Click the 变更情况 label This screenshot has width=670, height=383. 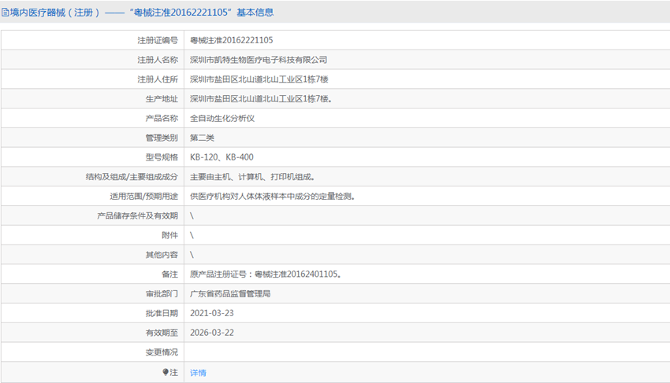coord(162,352)
